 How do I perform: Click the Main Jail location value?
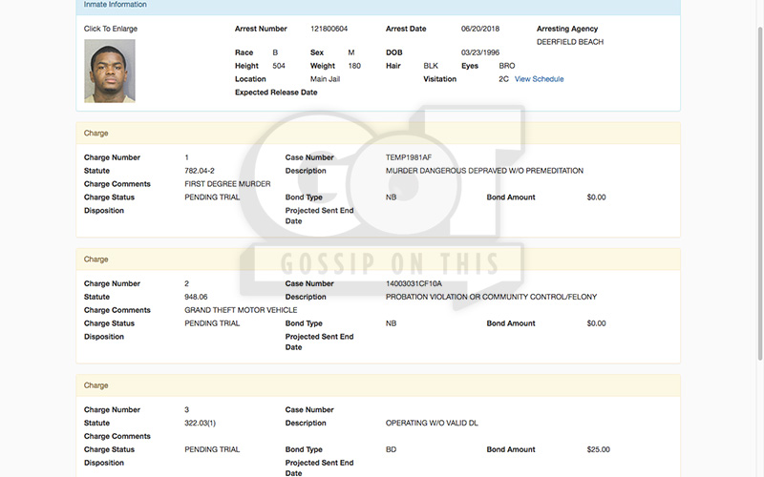[325, 79]
